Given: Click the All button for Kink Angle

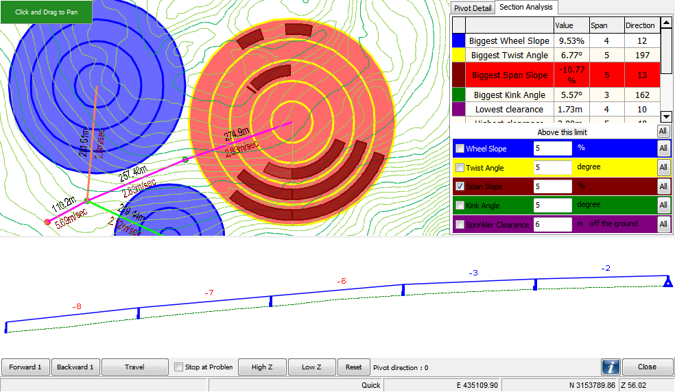Looking at the screenshot, I should 663,205.
